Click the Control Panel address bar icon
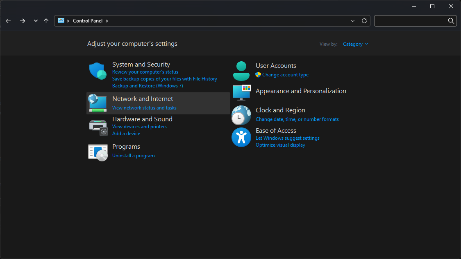 pos(61,20)
